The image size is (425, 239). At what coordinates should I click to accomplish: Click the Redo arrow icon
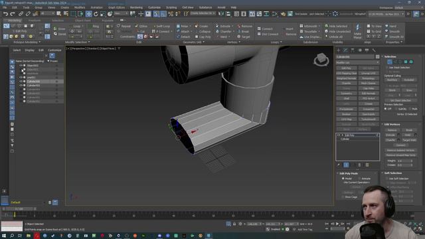click(13, 14)
